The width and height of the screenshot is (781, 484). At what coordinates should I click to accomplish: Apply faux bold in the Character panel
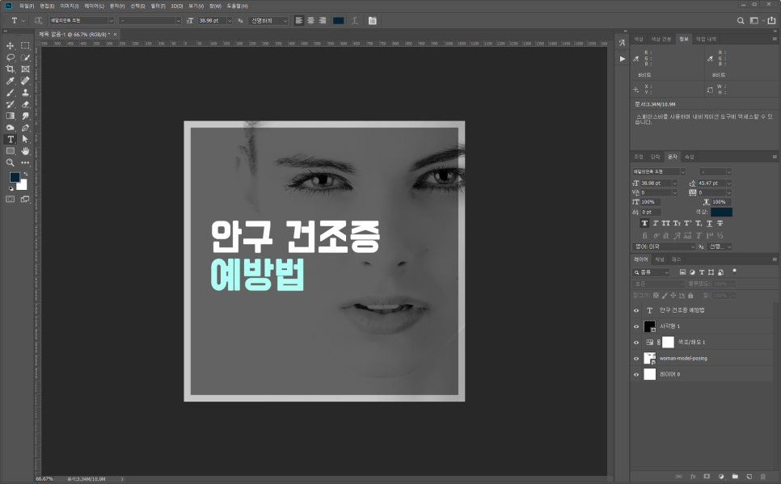coord(645,223)
